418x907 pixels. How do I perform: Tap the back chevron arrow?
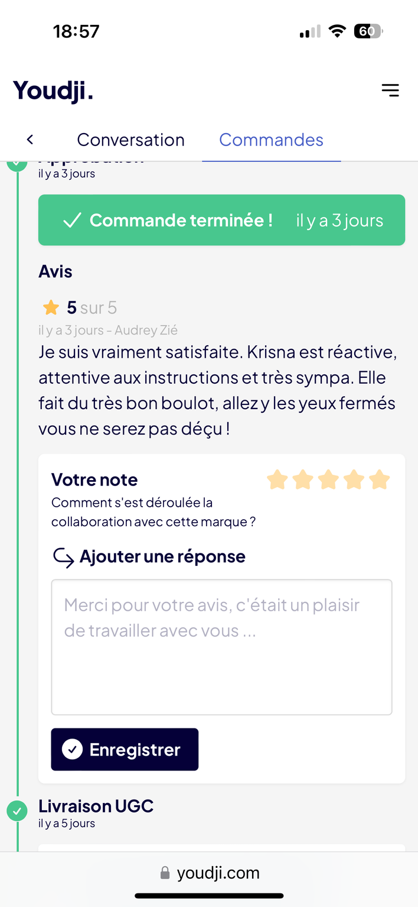pos(30,140)
